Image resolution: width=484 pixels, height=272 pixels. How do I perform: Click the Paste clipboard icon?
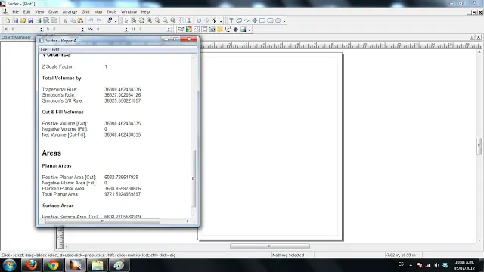coord(80,20)
